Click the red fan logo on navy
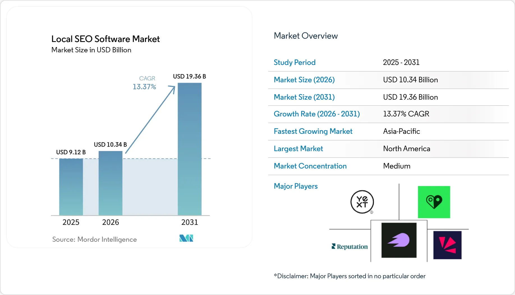This screenshot has height=295, width=515. tap(447, 245)
